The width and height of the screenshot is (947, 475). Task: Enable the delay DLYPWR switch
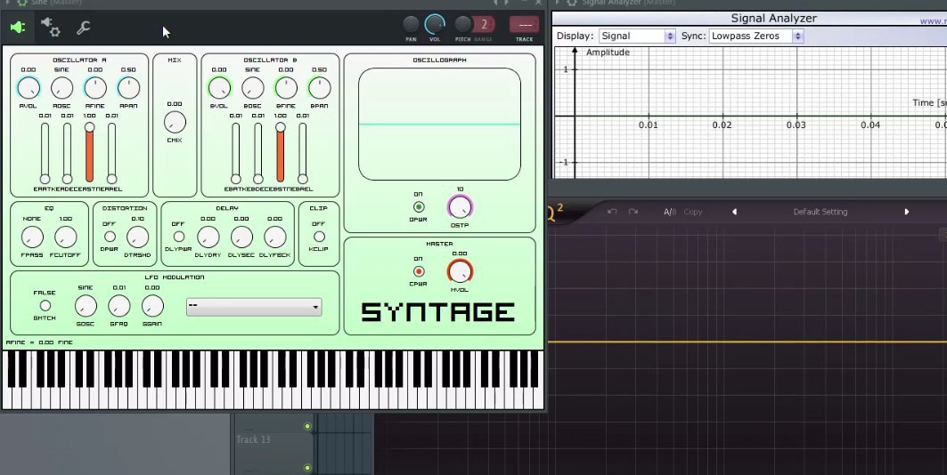178,237
